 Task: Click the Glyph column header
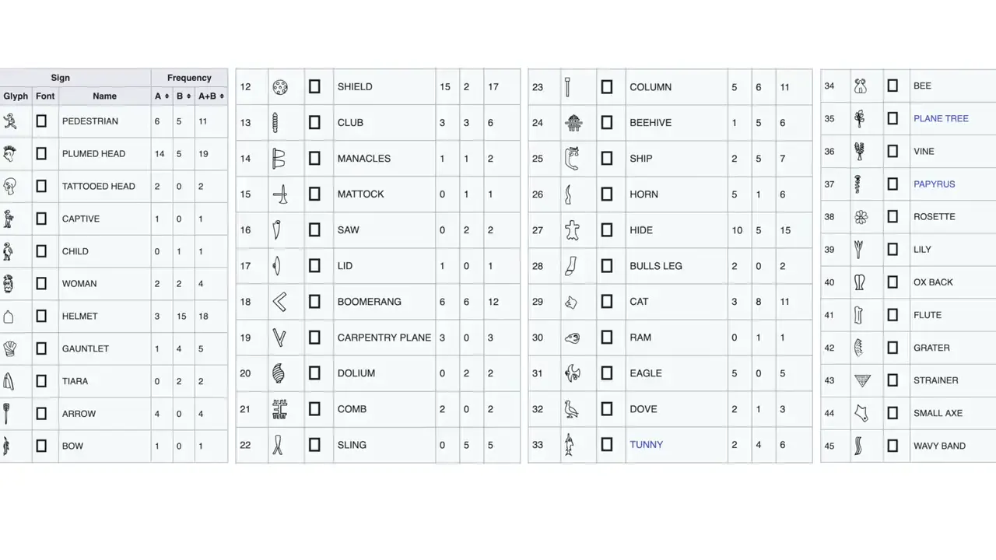16,96
